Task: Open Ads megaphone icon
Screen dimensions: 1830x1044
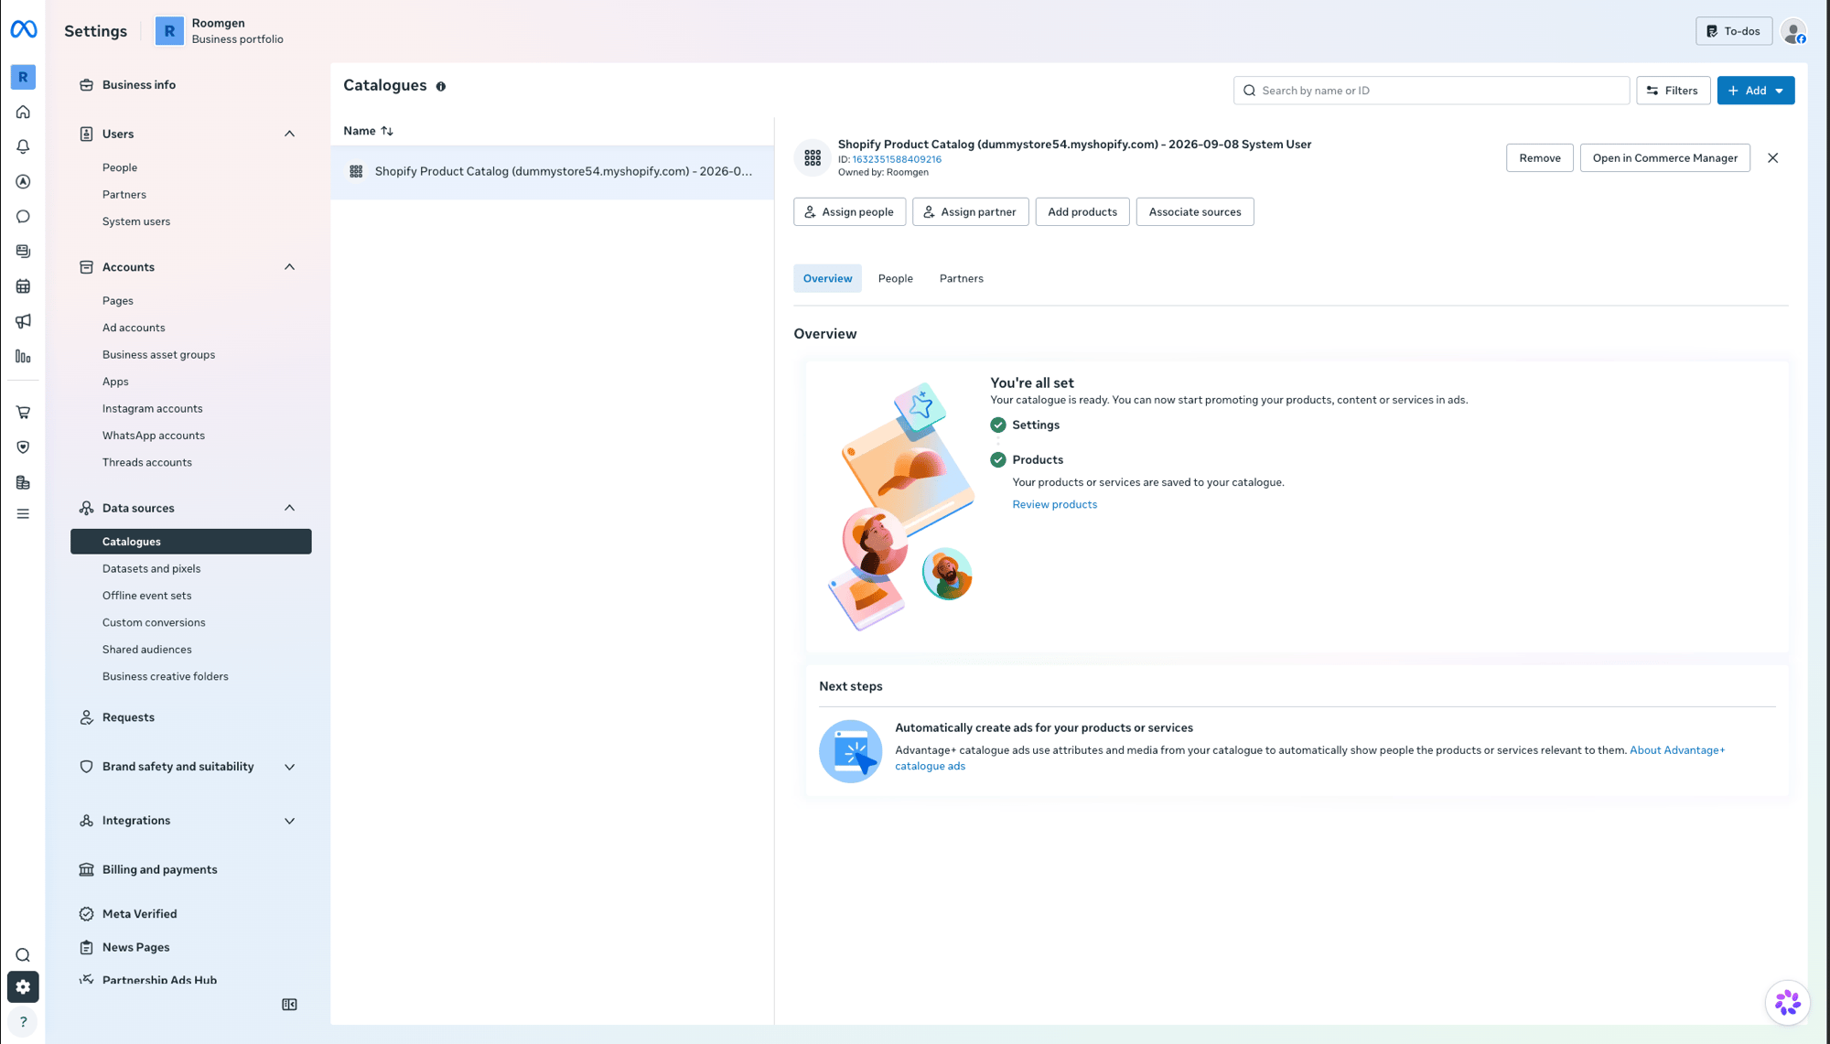Action: (23, 321)
